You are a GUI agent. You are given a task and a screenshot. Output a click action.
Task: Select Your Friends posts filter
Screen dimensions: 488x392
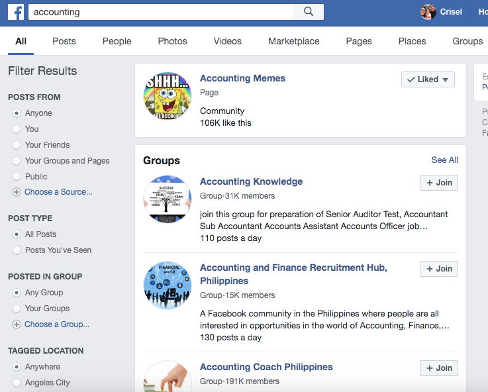tap(17, 145)
